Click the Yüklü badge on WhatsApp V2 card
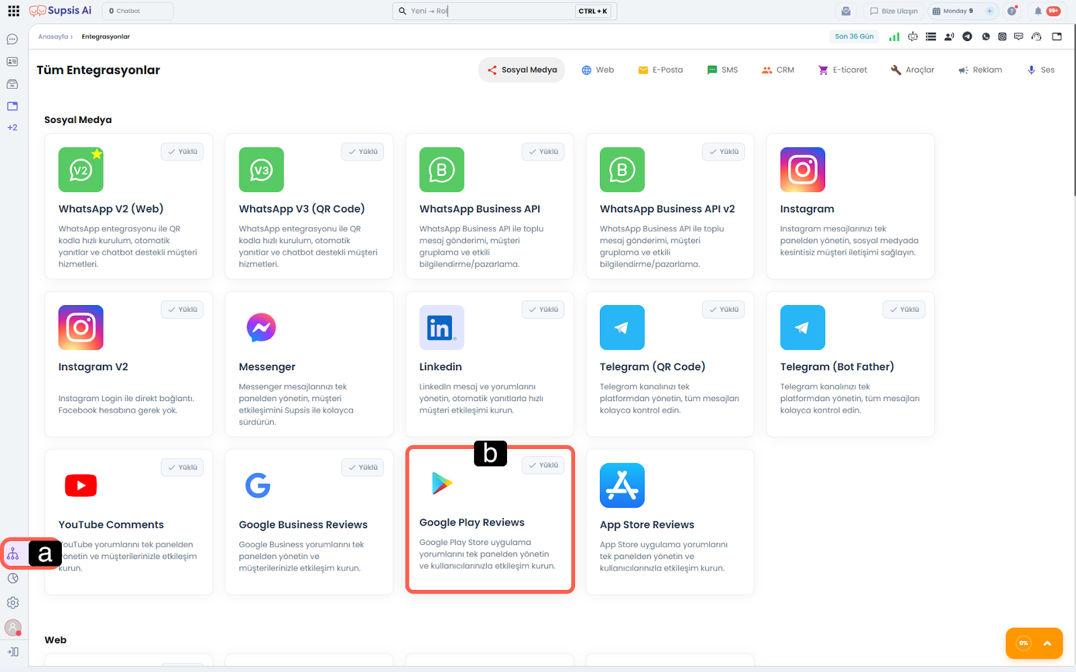1076x672 pixels. (x=182, y=152)
